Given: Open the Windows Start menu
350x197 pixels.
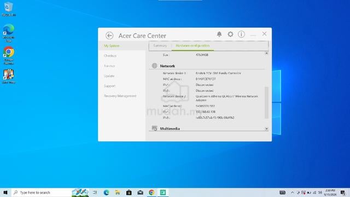Looking at the screenshot, I should (5, 192).
